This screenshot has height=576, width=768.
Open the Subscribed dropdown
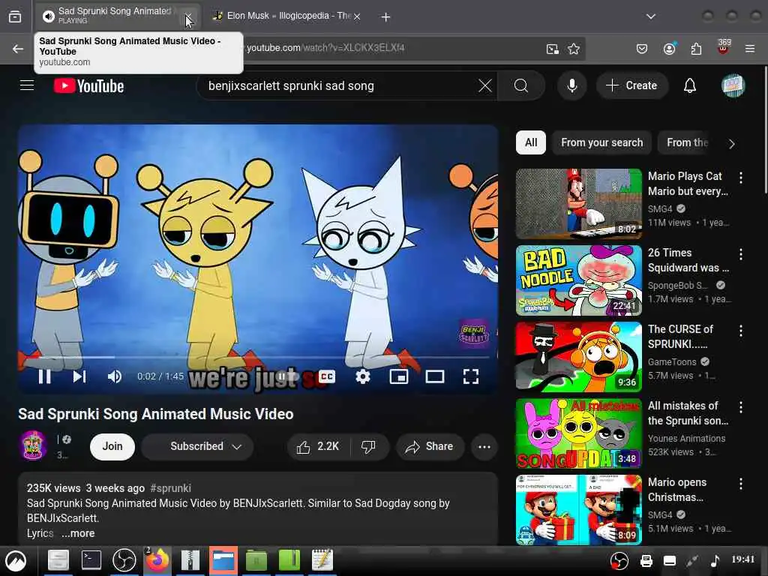pos(197,446)
